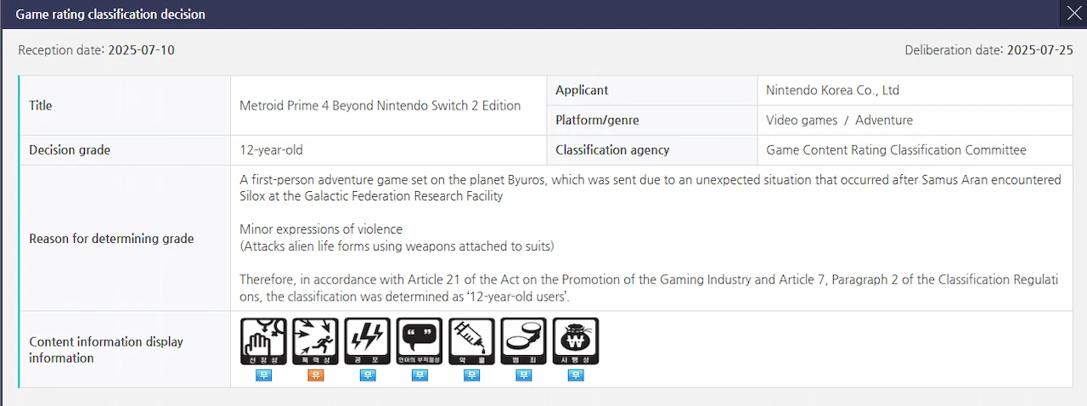The height and width of the screenshot is (406, 1087).
Task: Click the 12-year-old decision grade value
Action: pyautogui.click(x=271, y=149)
